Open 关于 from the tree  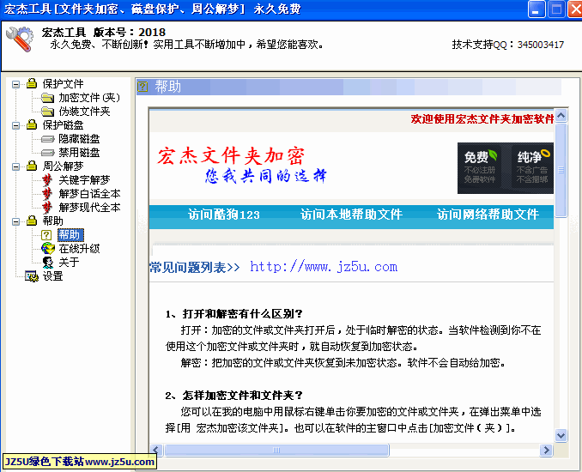(x=69, y=263)
